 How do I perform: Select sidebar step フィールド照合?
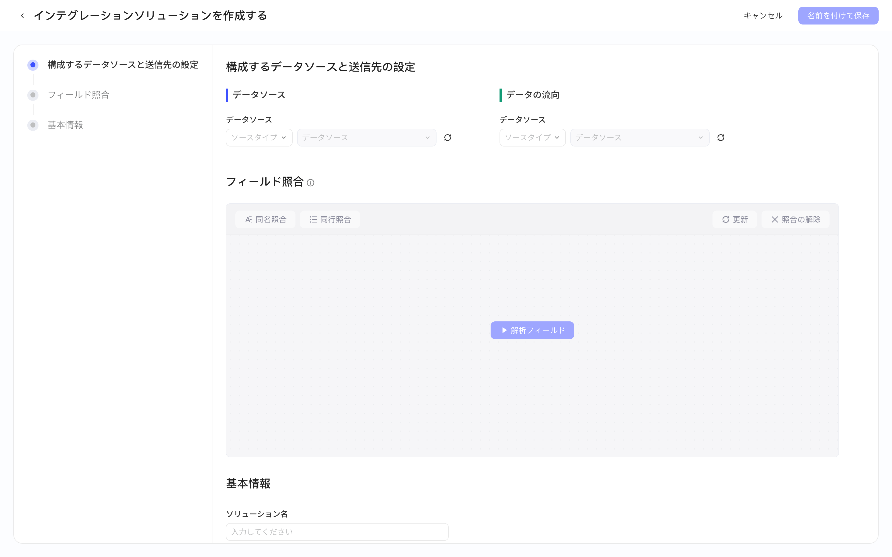[x=79, y=95]
